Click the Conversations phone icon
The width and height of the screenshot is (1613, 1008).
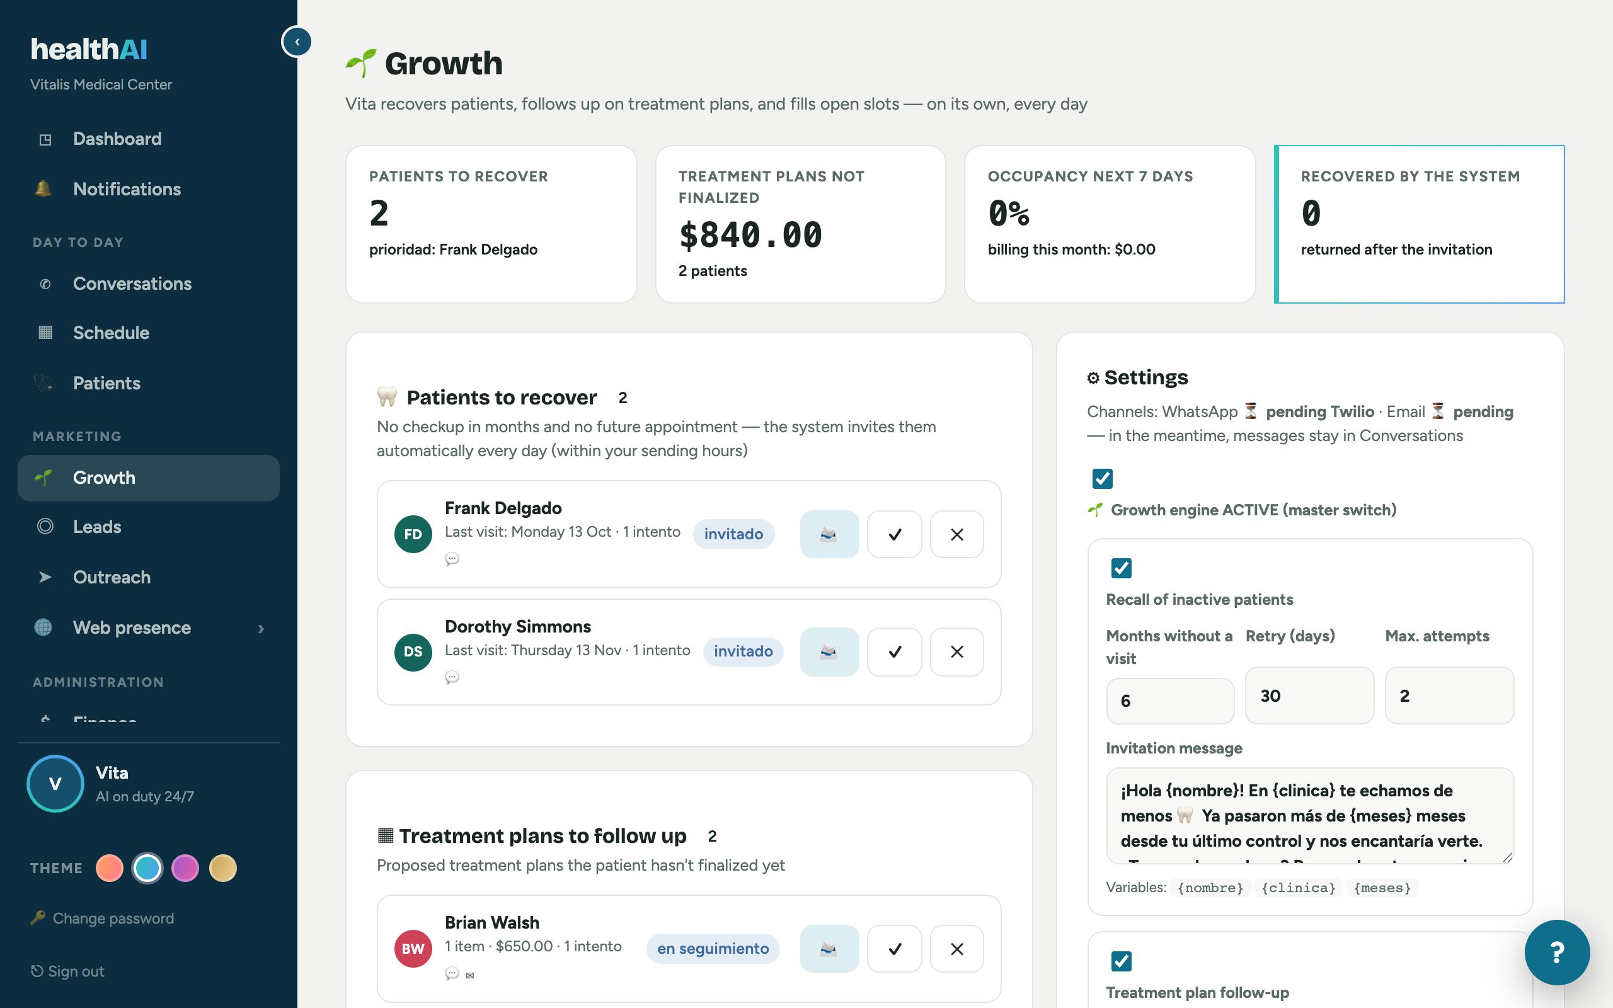point(45,284)
